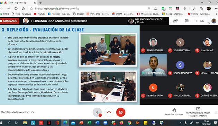
Task: Open the gray shield extension icon
Action: (184, 9)
